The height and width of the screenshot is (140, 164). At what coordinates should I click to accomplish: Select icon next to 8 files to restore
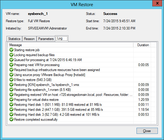pos(11,80)
